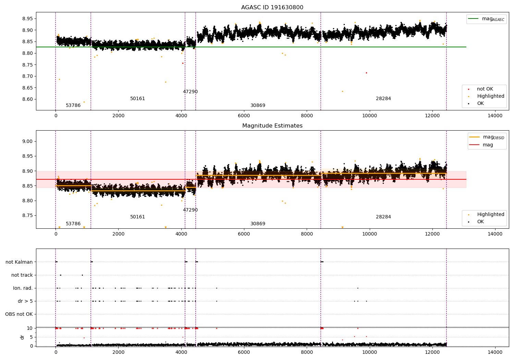Select red "mag" legend entry in Magnitude Estimates
This screenshot has width=514, height=360.
(481, 145)
